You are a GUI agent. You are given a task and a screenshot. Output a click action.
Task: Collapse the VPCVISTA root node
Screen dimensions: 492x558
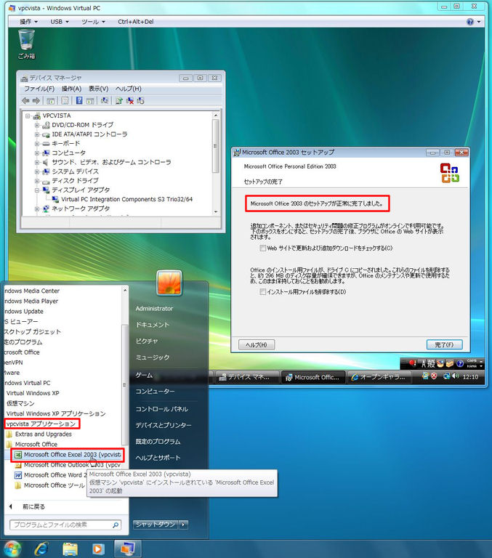[28, 116]
